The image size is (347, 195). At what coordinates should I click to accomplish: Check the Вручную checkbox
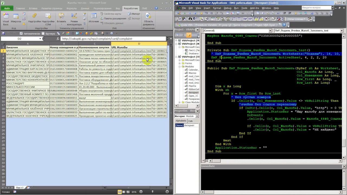[x=44, y=34]
